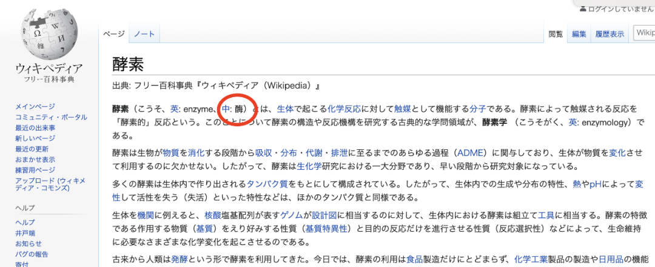Follow the 核酸 link
This screenshot has height=267, width=655.
(x=212, y=215)
